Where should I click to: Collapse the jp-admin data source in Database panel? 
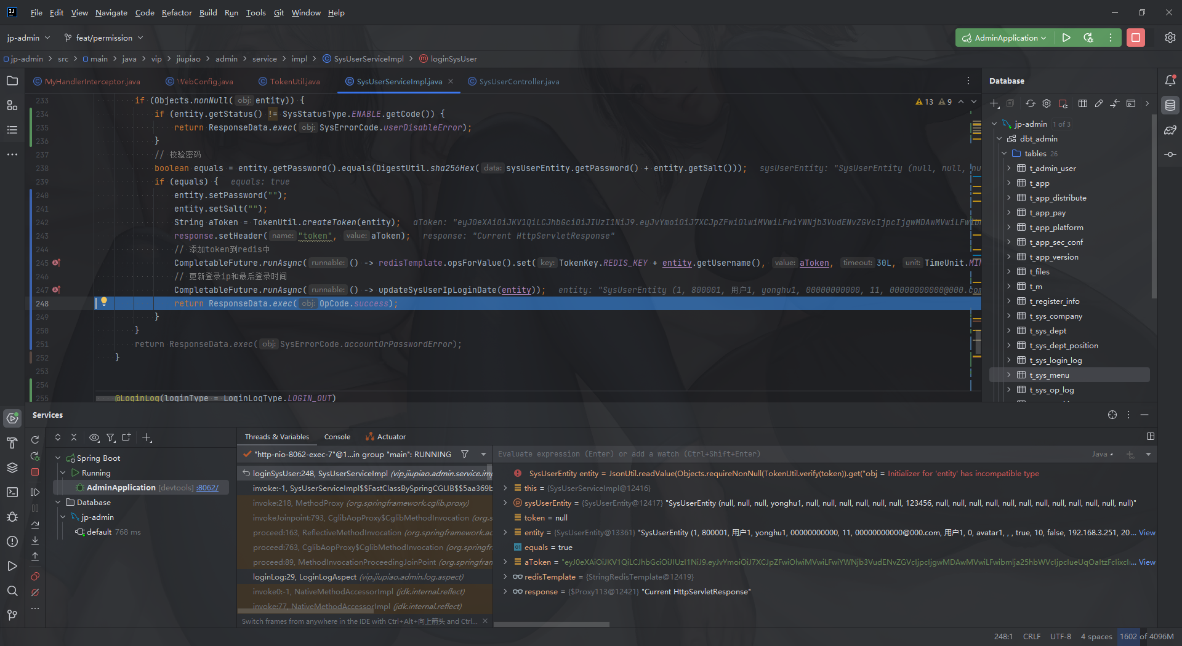pyautogui.click(x=994, y=124)
